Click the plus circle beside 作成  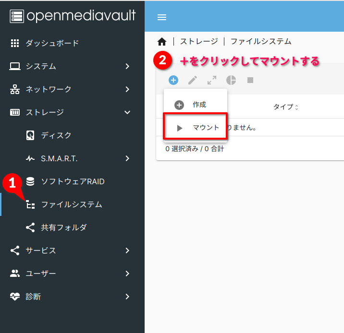point(179,105)
